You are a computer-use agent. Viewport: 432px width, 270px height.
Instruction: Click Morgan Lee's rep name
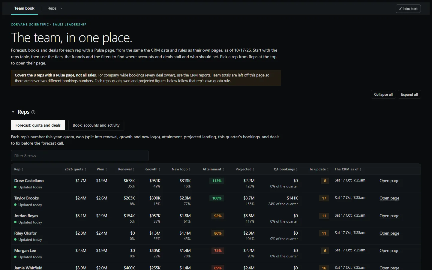[25, 250]
